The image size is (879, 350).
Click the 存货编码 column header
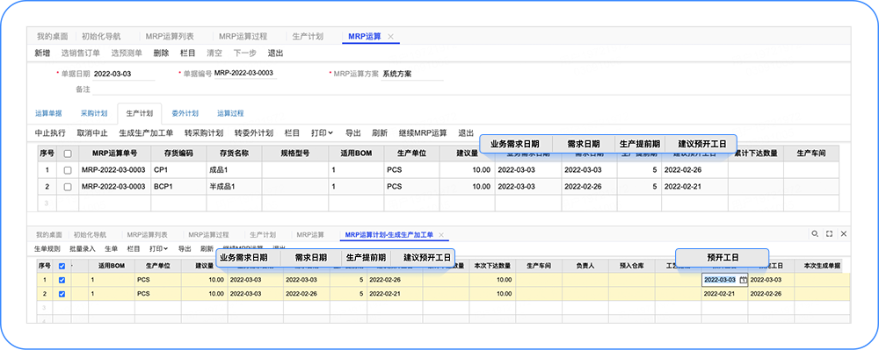coord(178,154)
